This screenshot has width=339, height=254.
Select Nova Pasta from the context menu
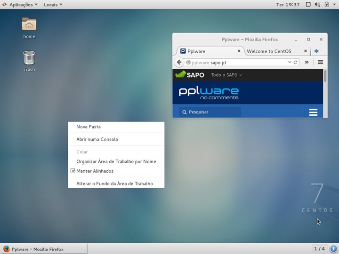116,127
